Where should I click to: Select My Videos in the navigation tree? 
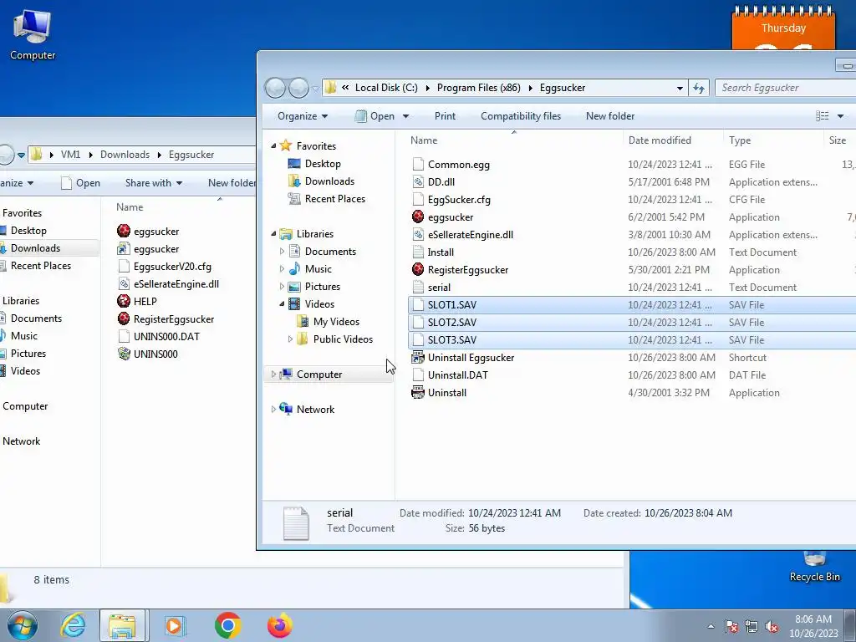click(x=328, y=322)
